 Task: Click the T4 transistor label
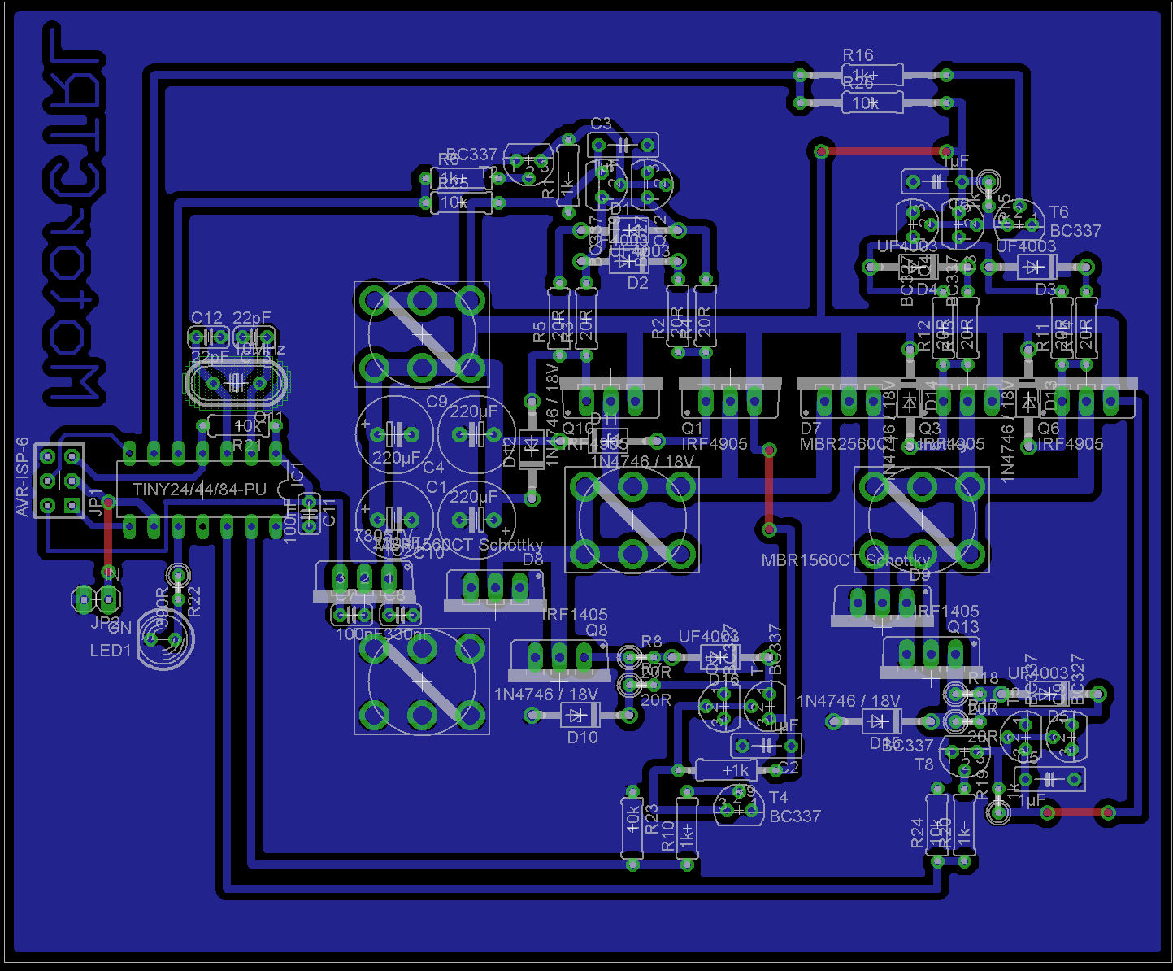tap(778, 798)
